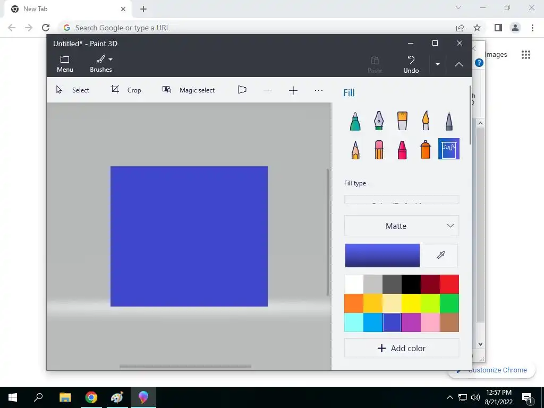Viewport: 544px width, 408px height.
Task: Select the Fill bucket tool
Action: coord(448,149)
